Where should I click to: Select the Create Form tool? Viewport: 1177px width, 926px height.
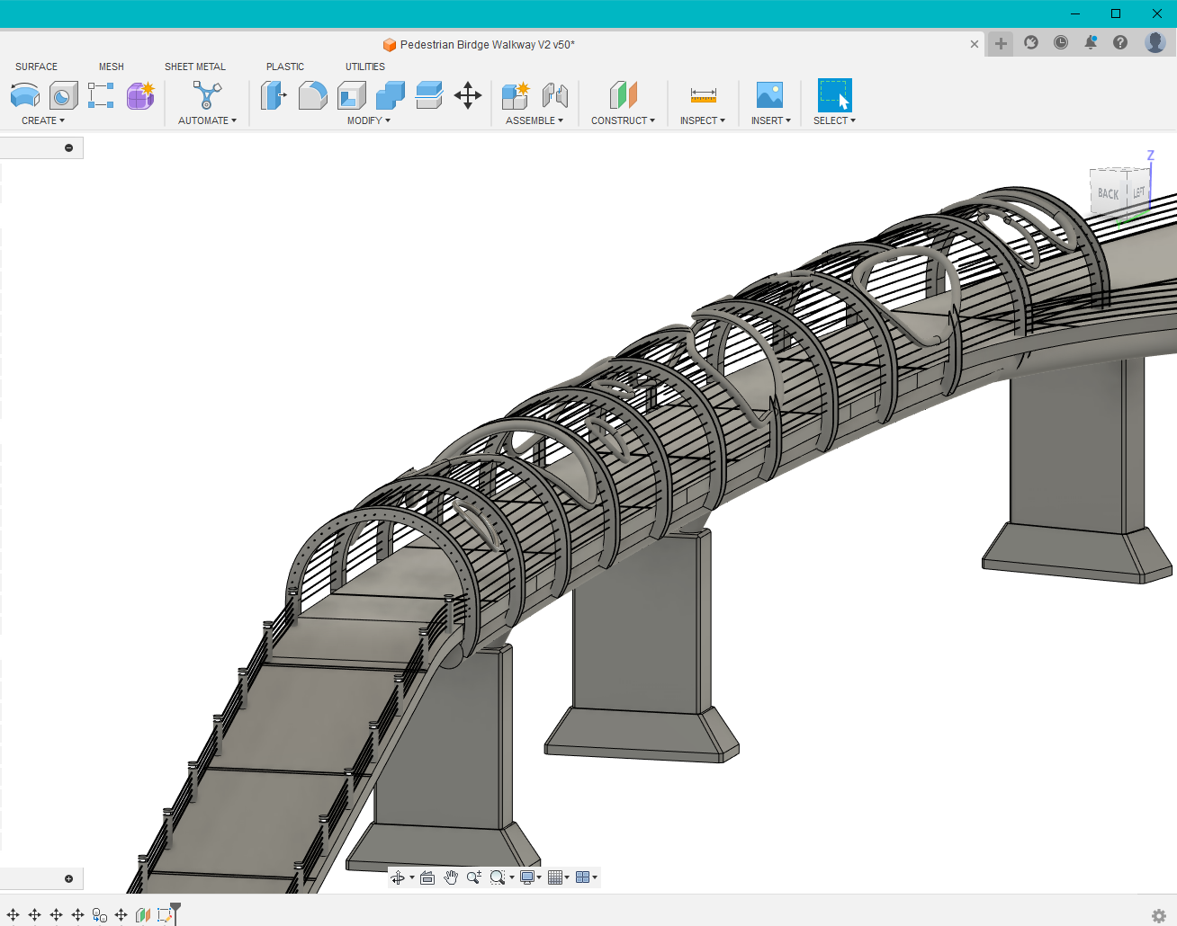(x=140, y=94)
